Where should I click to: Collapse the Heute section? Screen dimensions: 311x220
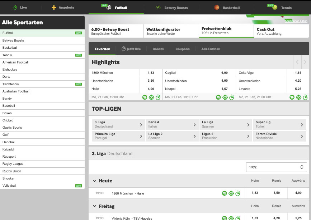tap(95, 181)
